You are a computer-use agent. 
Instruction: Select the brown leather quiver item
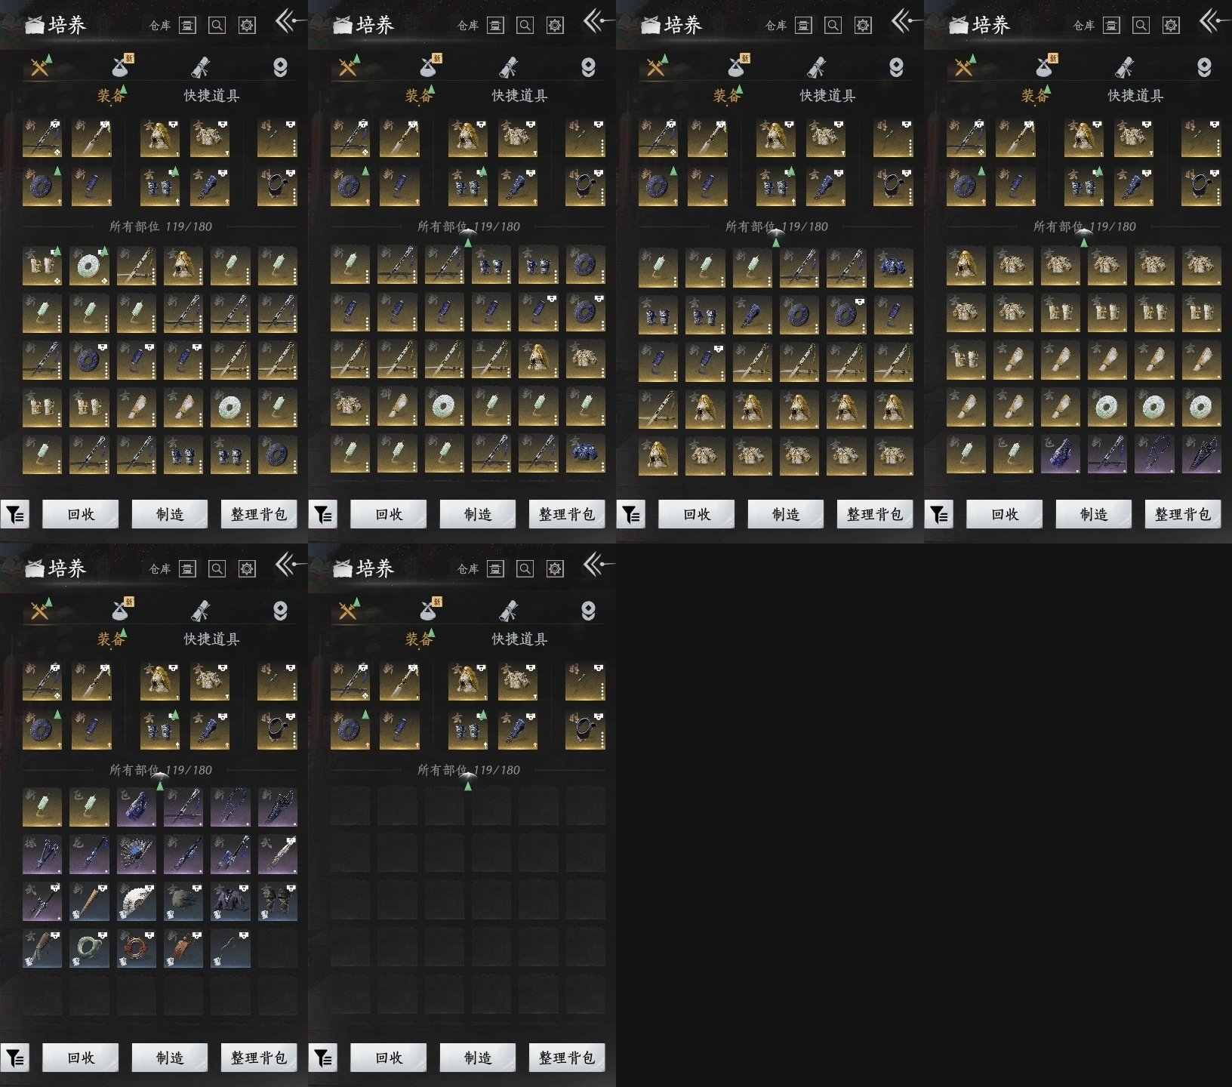[183, 948]
